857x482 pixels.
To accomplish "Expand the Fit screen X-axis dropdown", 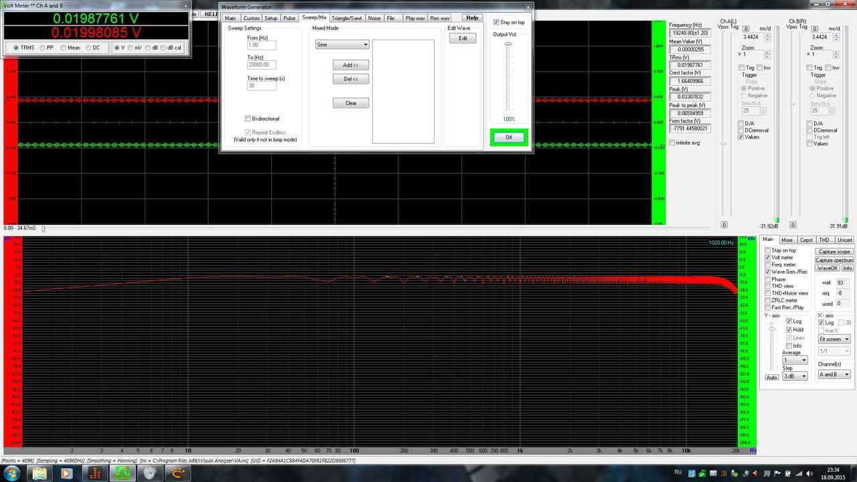I will (x=834, y=339).
